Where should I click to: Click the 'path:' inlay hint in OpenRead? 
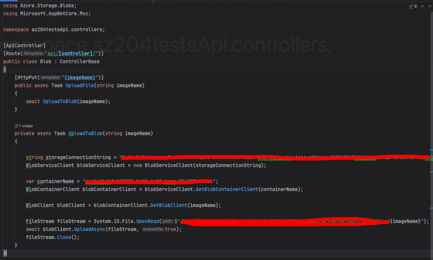(x=168, y=221)
